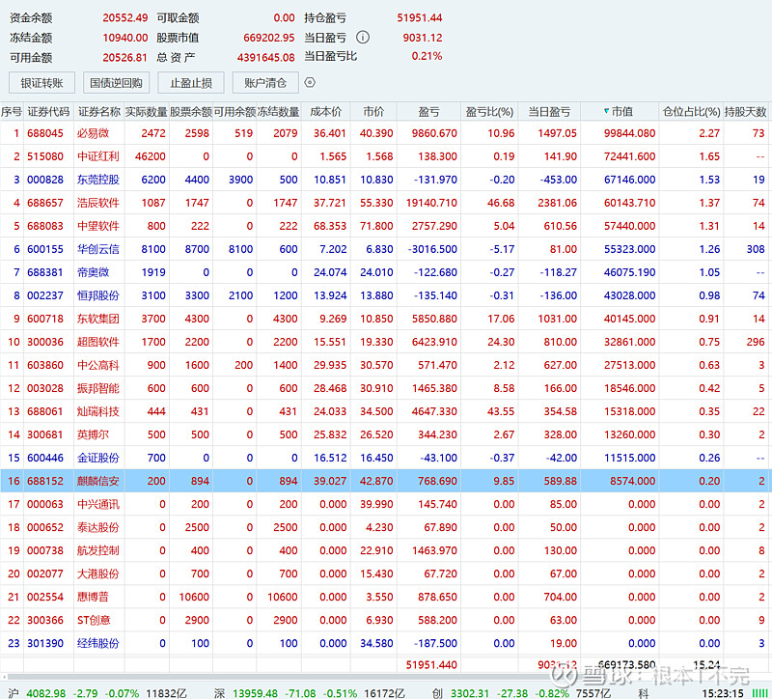Sort by 当日盈亏 column header

(x=549, y=112)
